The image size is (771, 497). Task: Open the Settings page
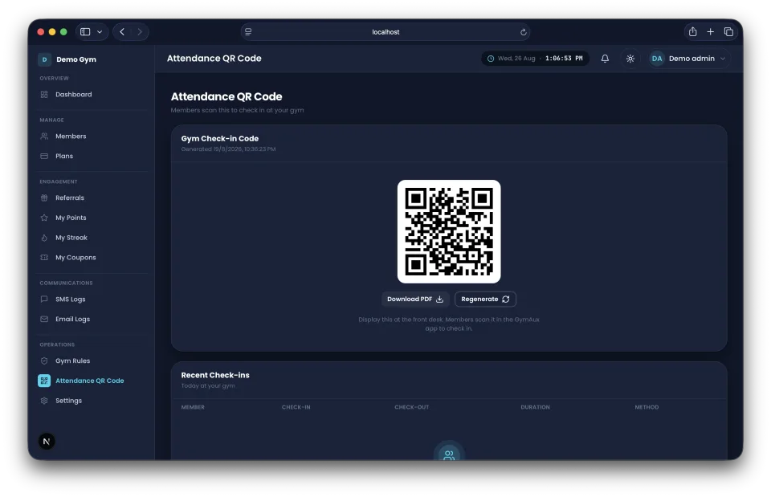pos(69,401)
